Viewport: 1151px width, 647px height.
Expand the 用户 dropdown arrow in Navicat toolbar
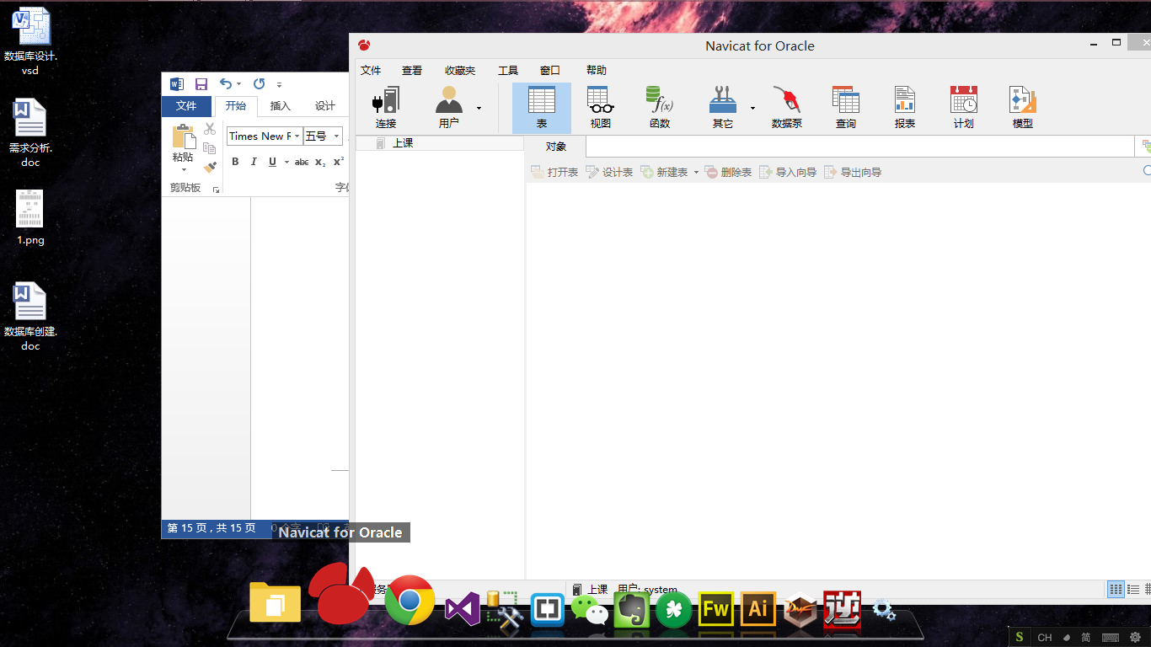click(x=479, y=108)
